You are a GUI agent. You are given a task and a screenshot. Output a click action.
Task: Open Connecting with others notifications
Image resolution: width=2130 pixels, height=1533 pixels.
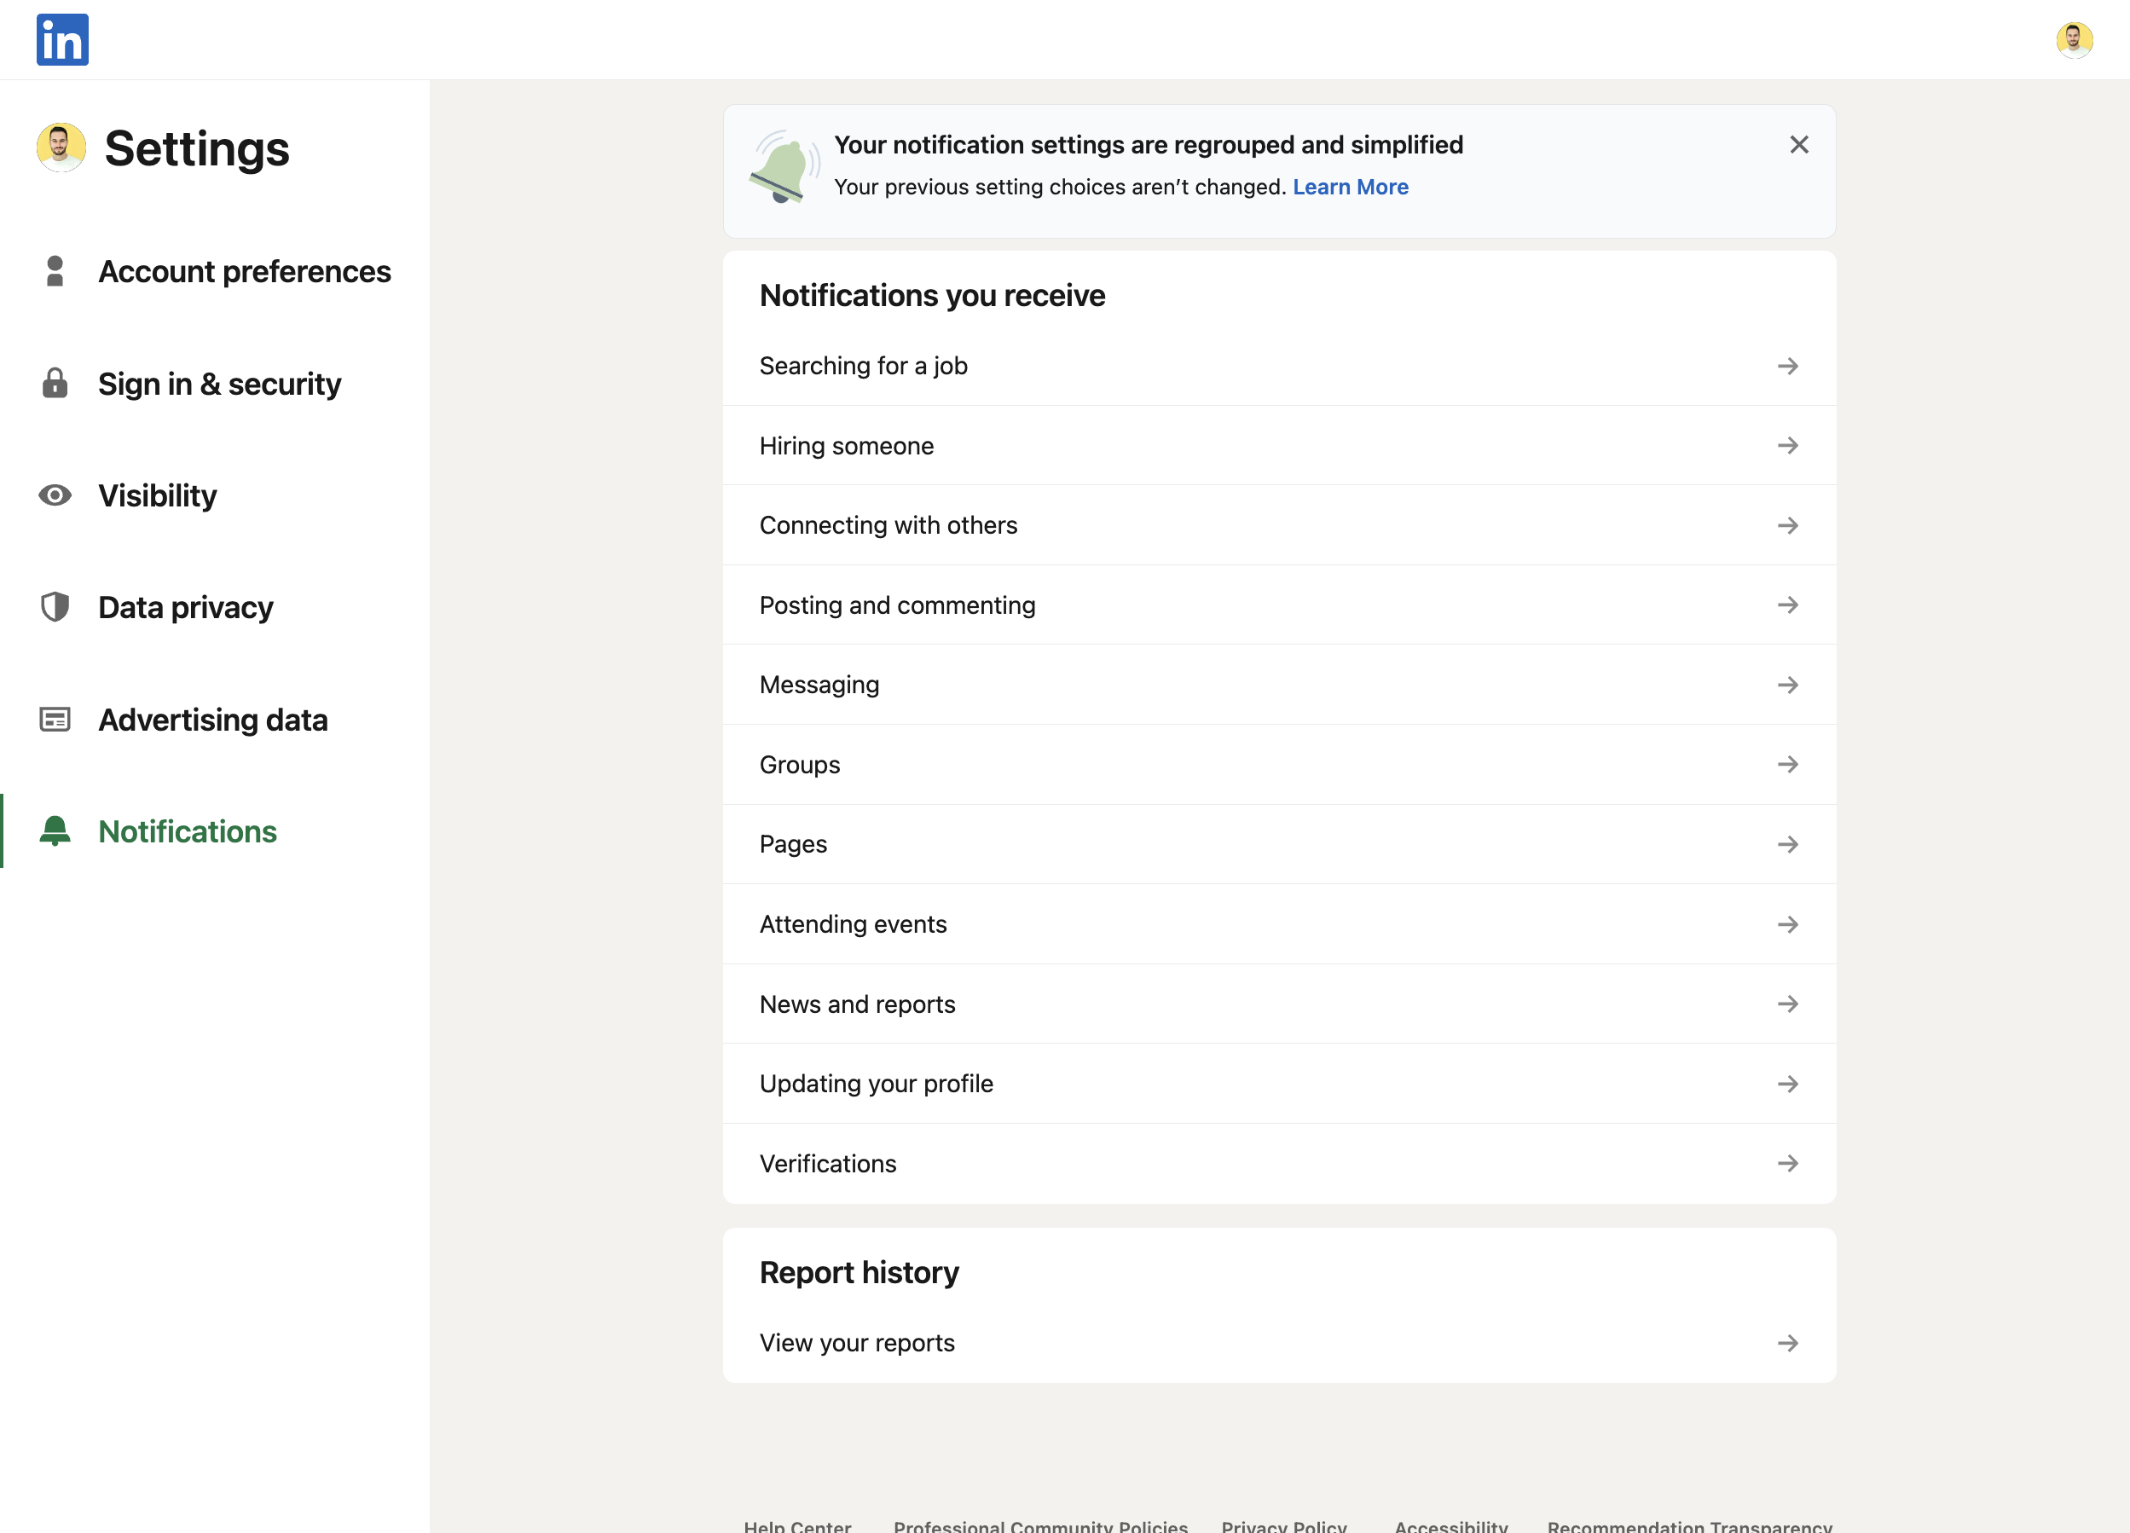tap(1279, 525)
